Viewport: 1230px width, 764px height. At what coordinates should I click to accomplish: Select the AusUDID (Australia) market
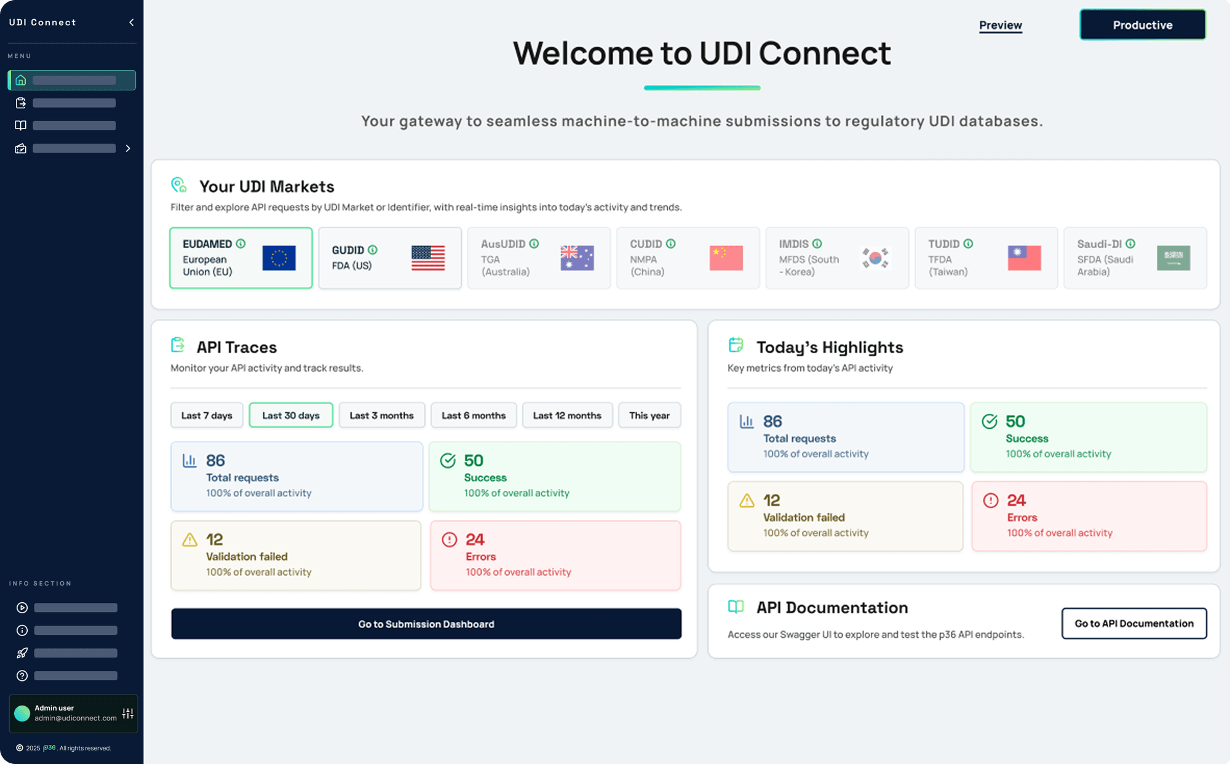539,258
